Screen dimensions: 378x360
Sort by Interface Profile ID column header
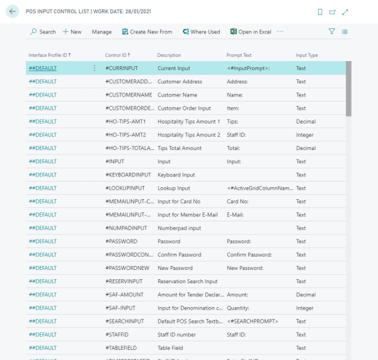coord(49,55)
